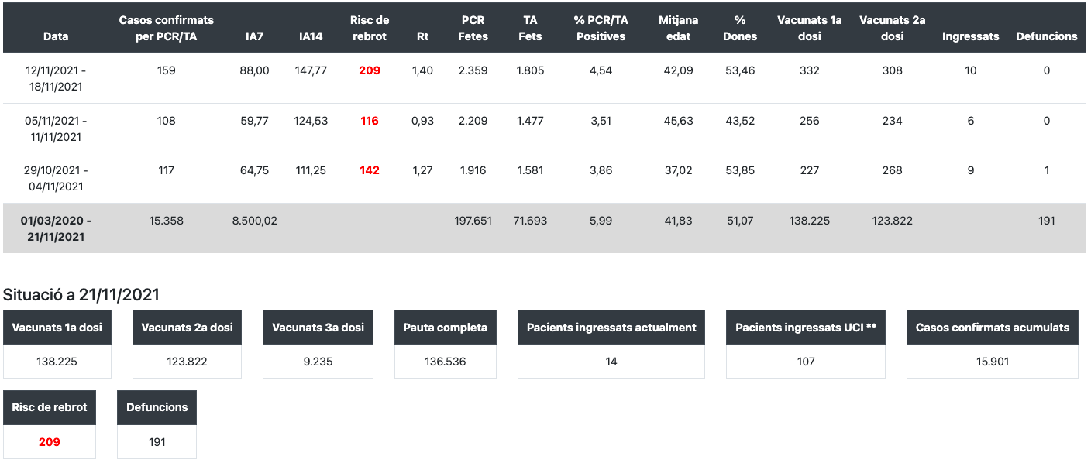Click the 9.235 third-dose value
Viewport: 1091px width, 463px height.
click(318, 362)
